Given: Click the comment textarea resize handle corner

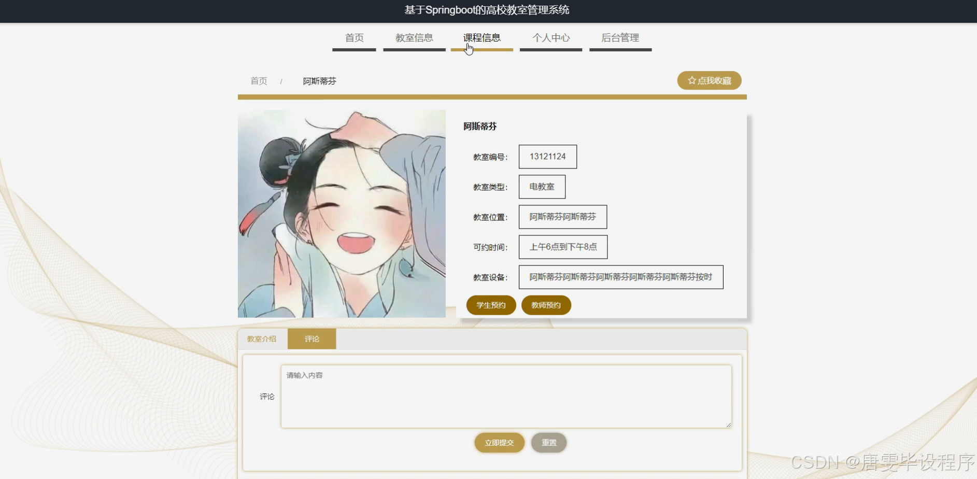Looking at the screenshot, I should click(x=728, y=425).
